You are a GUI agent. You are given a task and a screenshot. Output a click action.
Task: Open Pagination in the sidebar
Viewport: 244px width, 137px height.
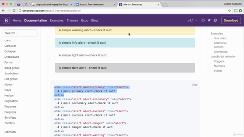[11, 101]
